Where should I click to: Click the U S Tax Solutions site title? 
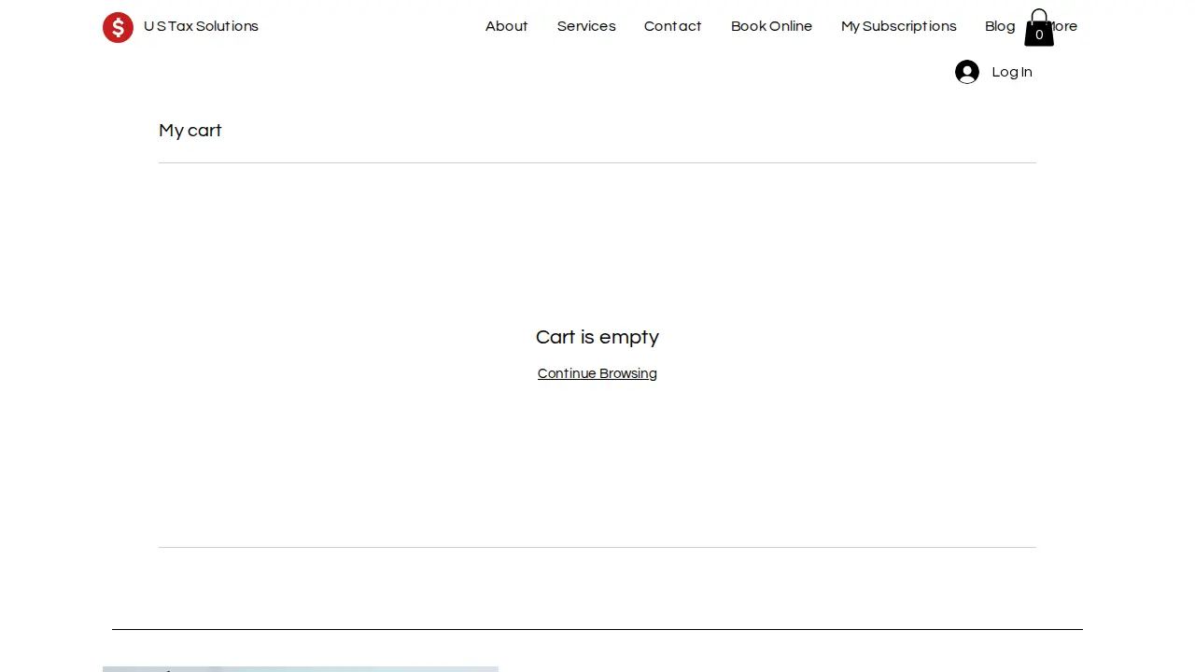point(201,26)
